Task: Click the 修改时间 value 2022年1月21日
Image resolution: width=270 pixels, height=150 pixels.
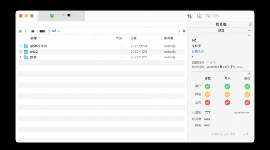Action: 225,67
